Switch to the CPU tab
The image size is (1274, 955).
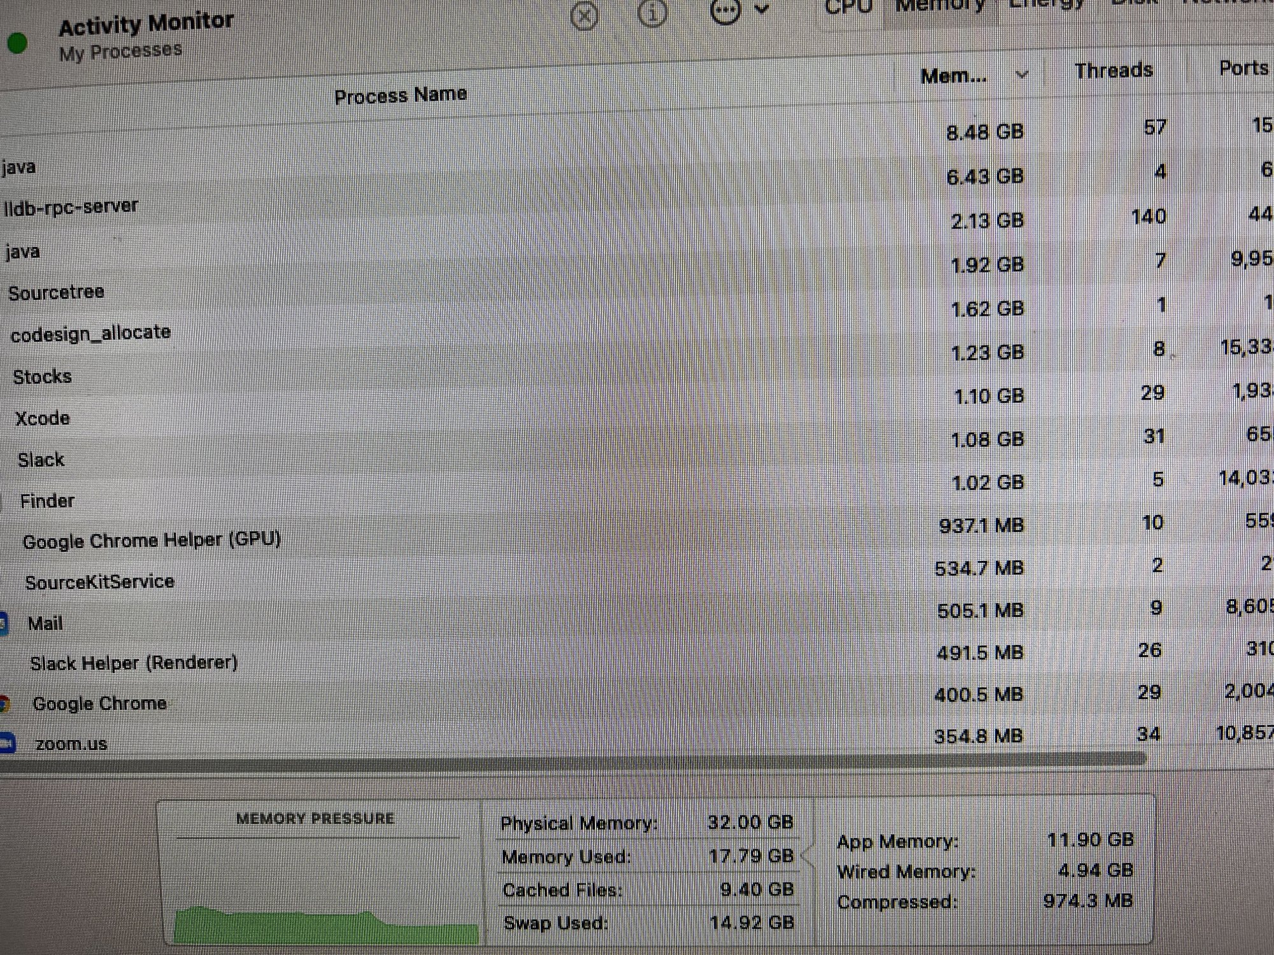[x=848, y=7]
